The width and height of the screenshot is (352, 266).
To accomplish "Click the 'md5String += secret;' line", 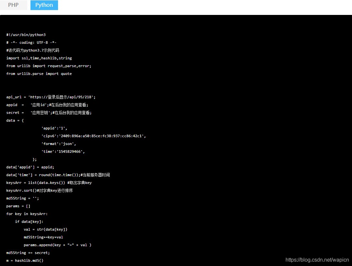I will [x=28, y=253].
